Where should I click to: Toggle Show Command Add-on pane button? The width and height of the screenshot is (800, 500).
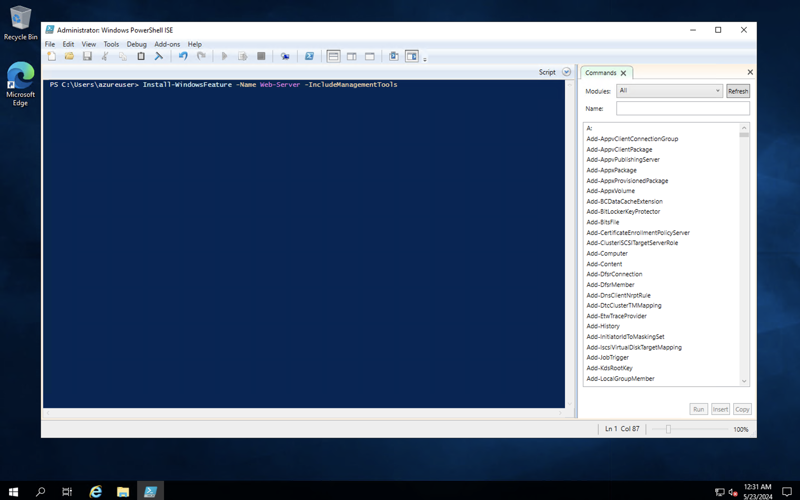[412, 56]
